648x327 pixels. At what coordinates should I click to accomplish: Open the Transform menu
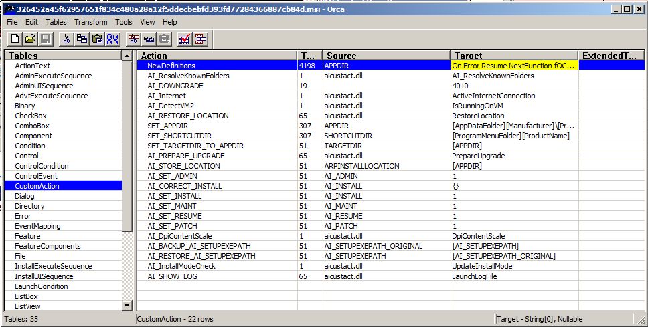click(90, 22)
